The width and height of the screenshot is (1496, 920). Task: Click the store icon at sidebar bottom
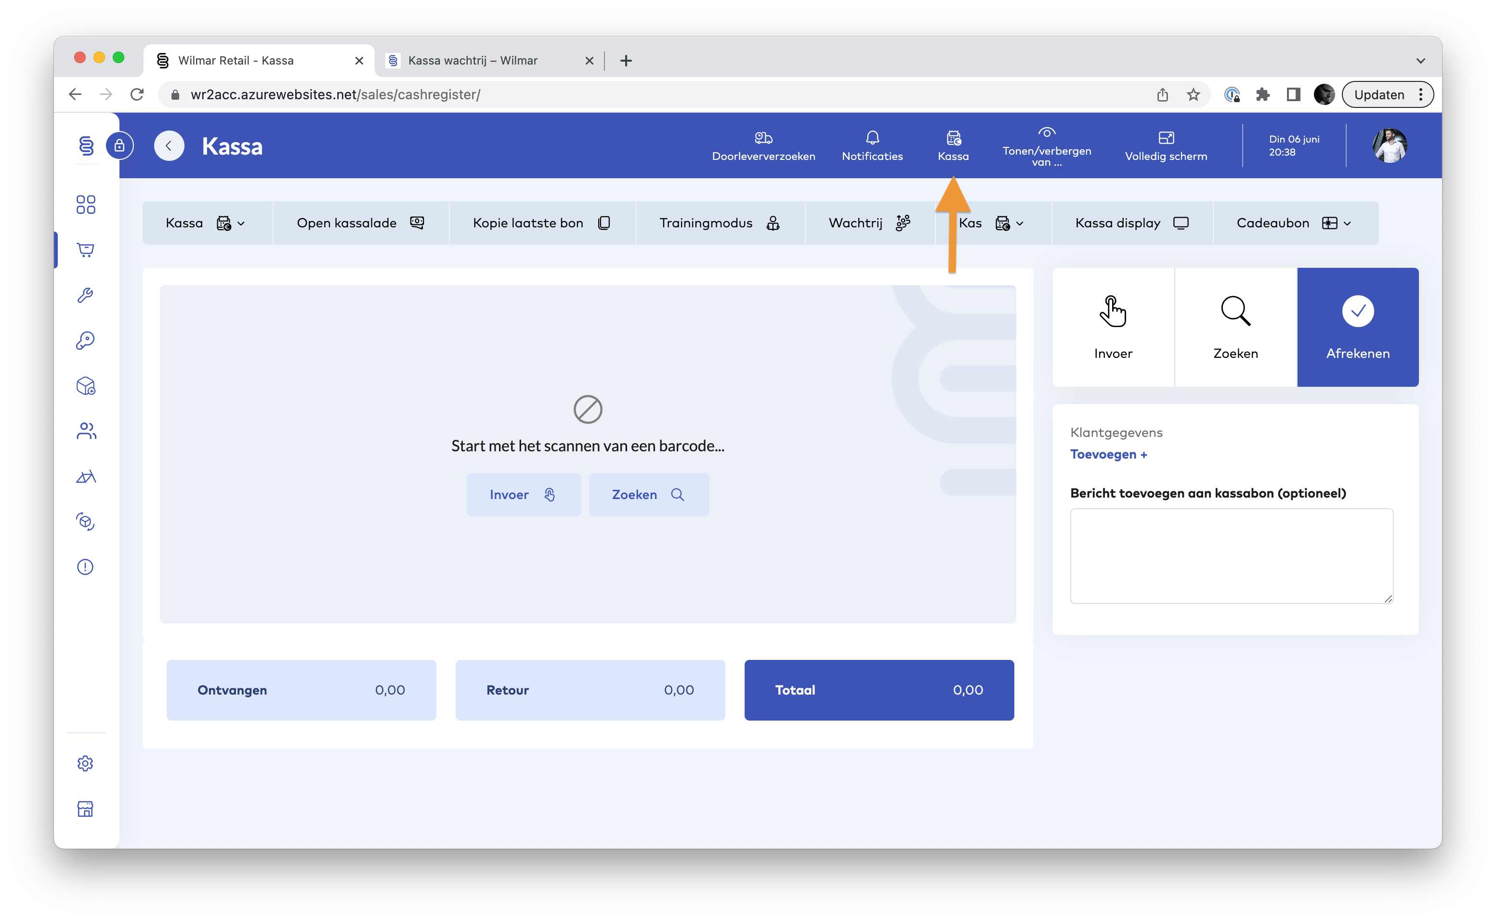(x=86, y=809)
